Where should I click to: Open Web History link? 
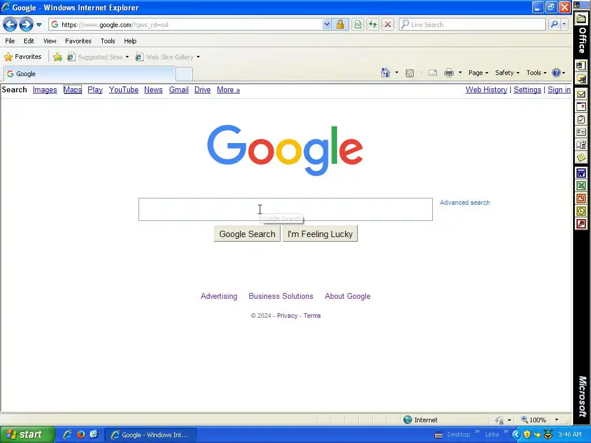click(x=486, y=89)
